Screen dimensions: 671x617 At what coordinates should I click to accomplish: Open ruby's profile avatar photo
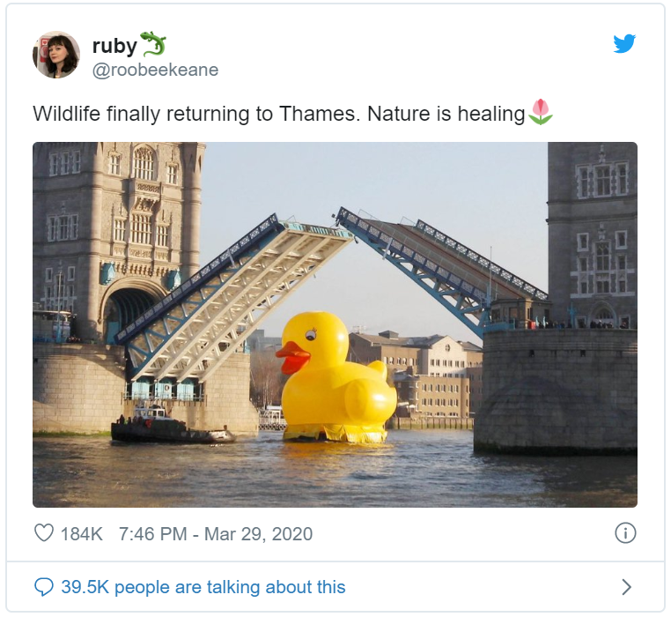[x=56, y=55]
